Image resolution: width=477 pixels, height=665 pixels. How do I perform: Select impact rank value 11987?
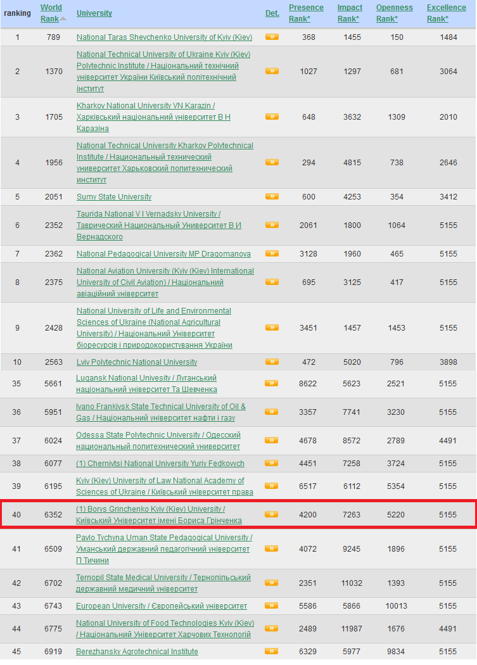tap(352, 629)
